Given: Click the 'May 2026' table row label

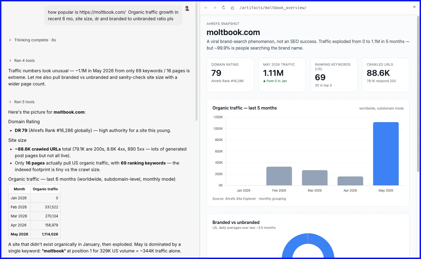Looking at the screenshot, I should [x=19, y=234].
